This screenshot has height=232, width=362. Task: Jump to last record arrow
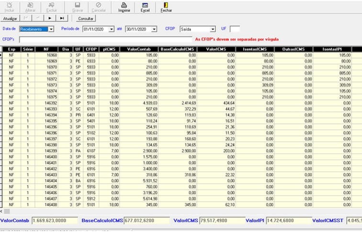point(62,18)
